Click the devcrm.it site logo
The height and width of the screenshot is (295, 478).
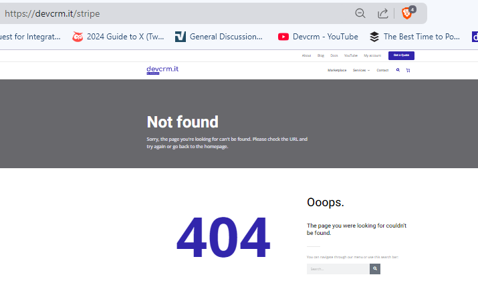point(162,69)
